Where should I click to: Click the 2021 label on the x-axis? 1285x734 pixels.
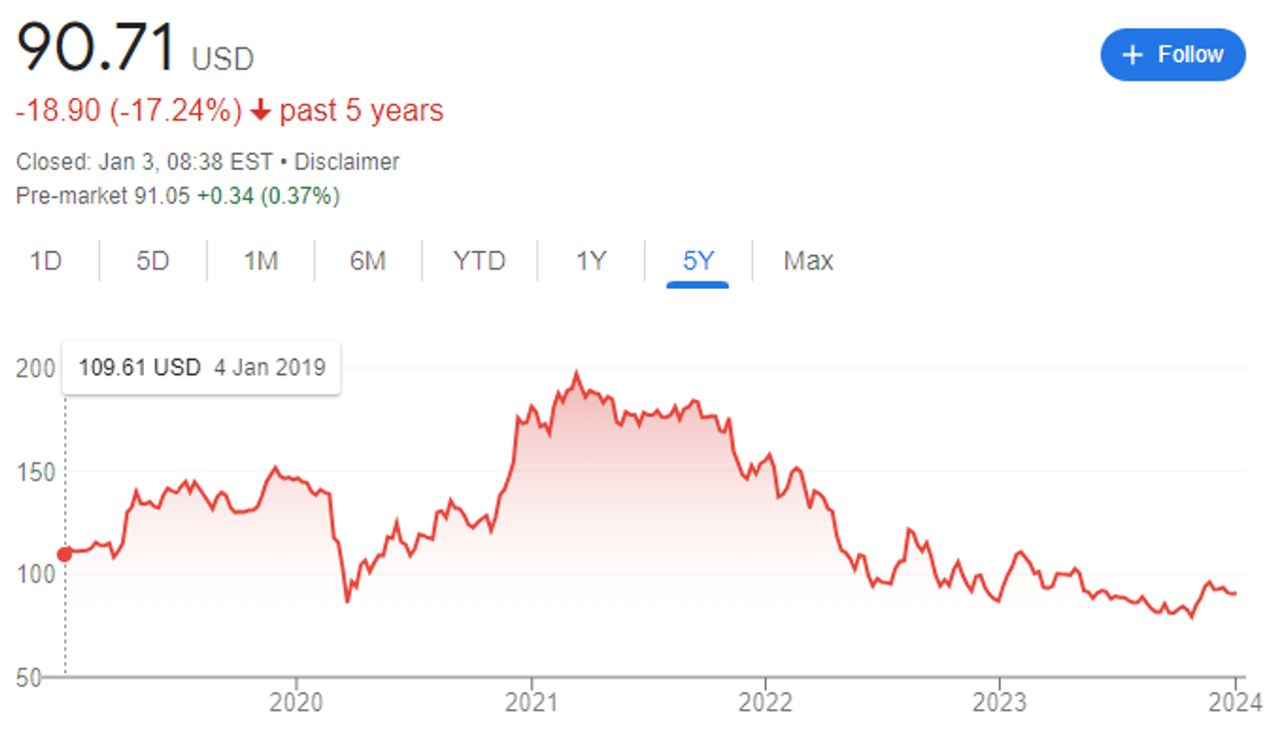pyautogui.click(x=531, y=703)
